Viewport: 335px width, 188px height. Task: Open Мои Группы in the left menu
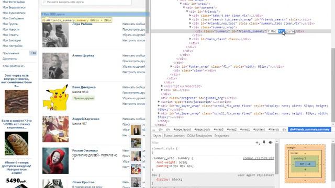[10, 24]
